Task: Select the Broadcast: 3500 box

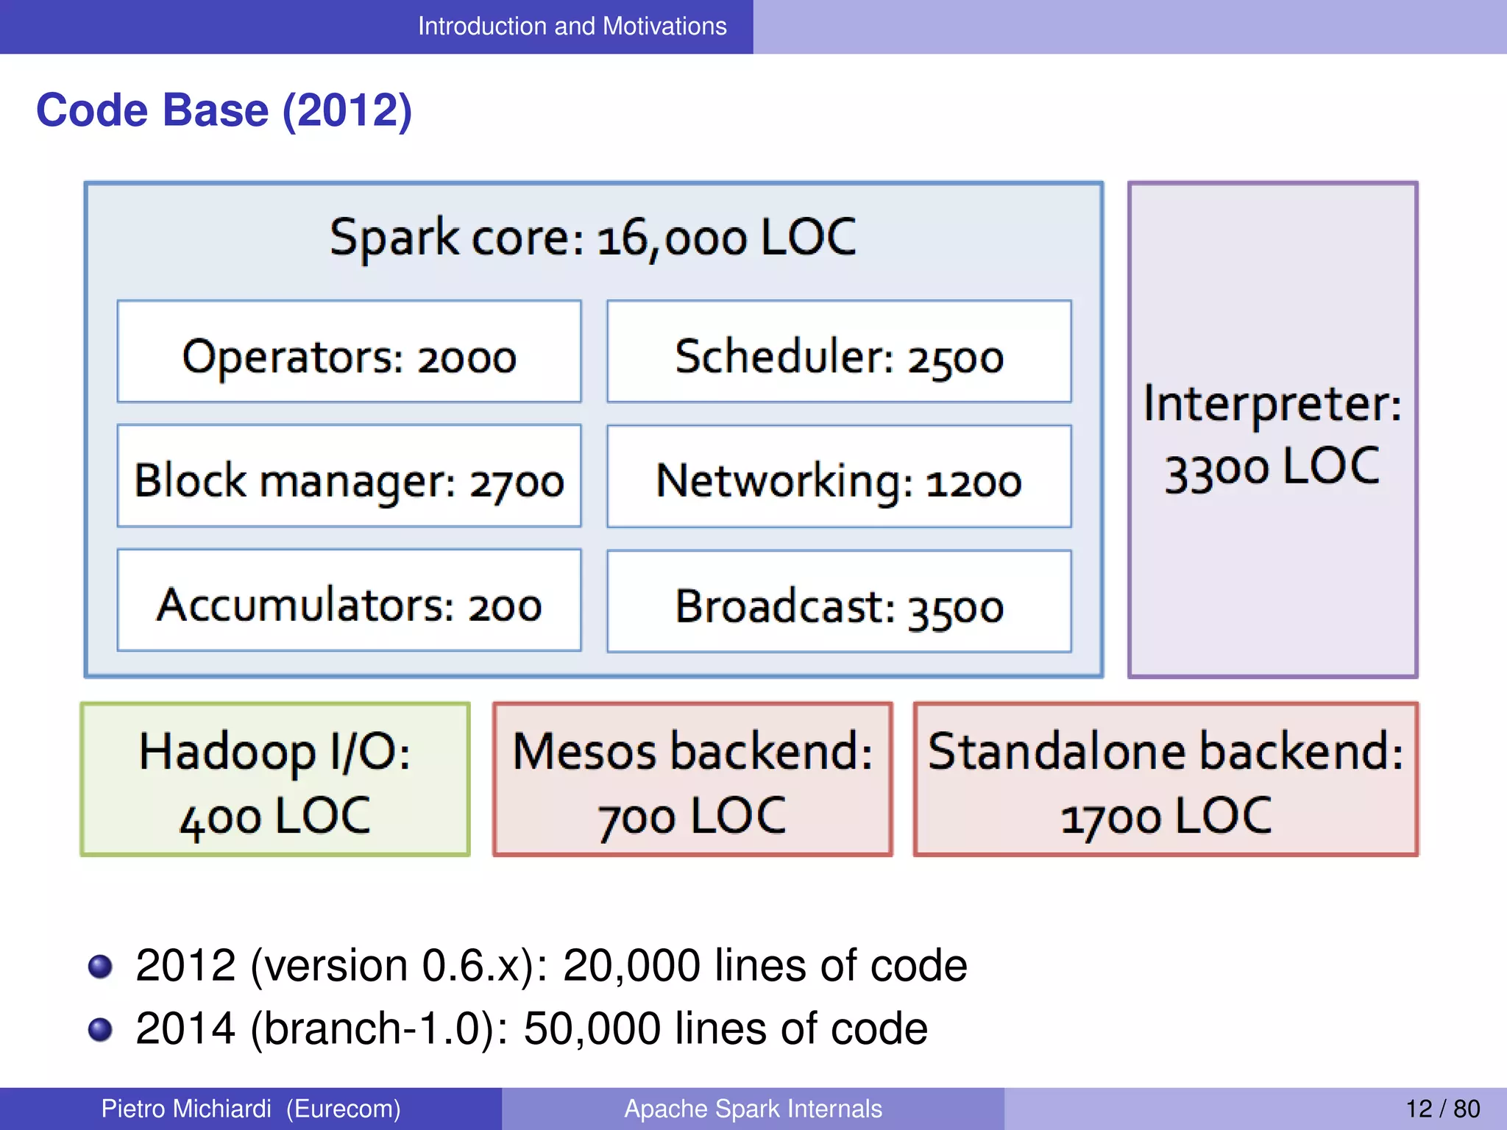Action: (839, 601)
